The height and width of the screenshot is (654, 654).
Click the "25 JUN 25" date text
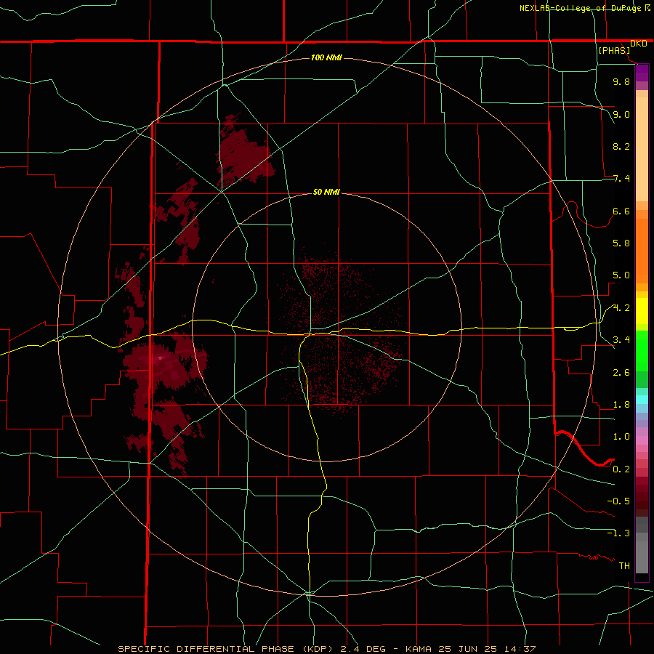pos(467,649)
